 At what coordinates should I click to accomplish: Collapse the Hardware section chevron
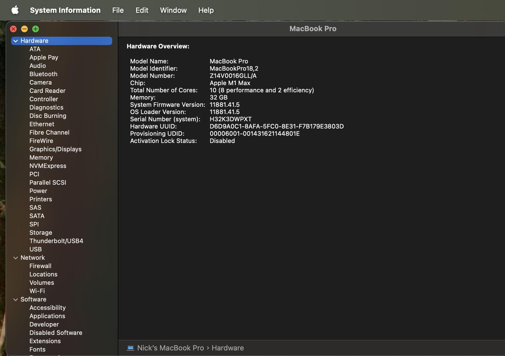click(15, 41)
